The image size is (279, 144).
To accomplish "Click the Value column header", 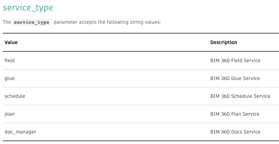I will tap(11, 42).
